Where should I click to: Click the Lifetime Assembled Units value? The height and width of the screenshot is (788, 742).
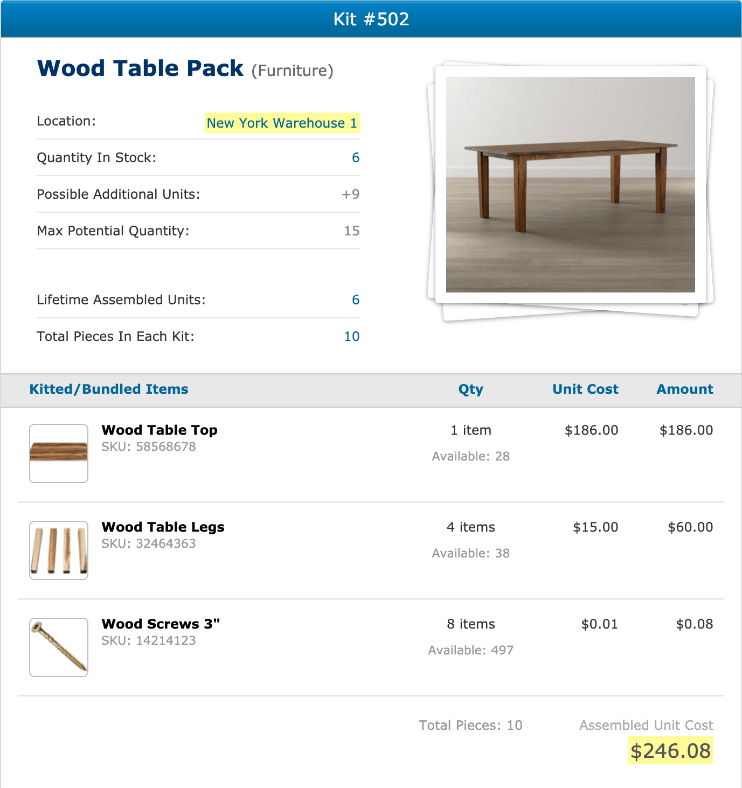(356, 300)
